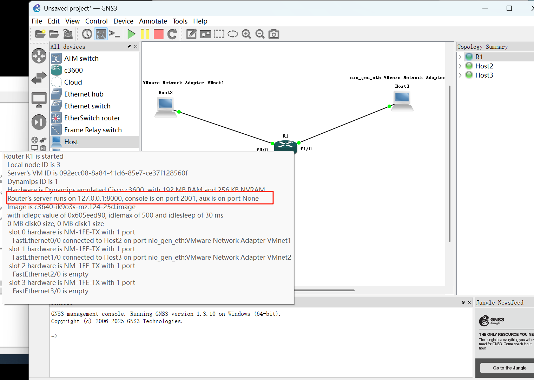Start all devices with green play icon

131,34
